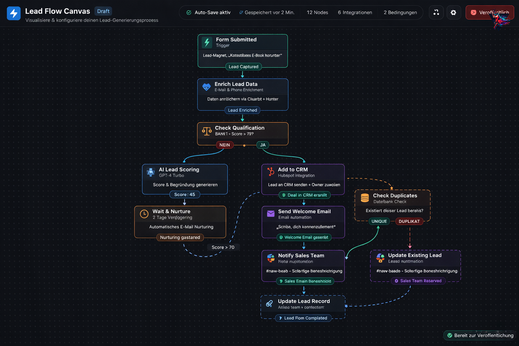Select the scales icon on Check Qualification
The height and width of the screenshot is (346, 519).
click(x=206, y=130)
